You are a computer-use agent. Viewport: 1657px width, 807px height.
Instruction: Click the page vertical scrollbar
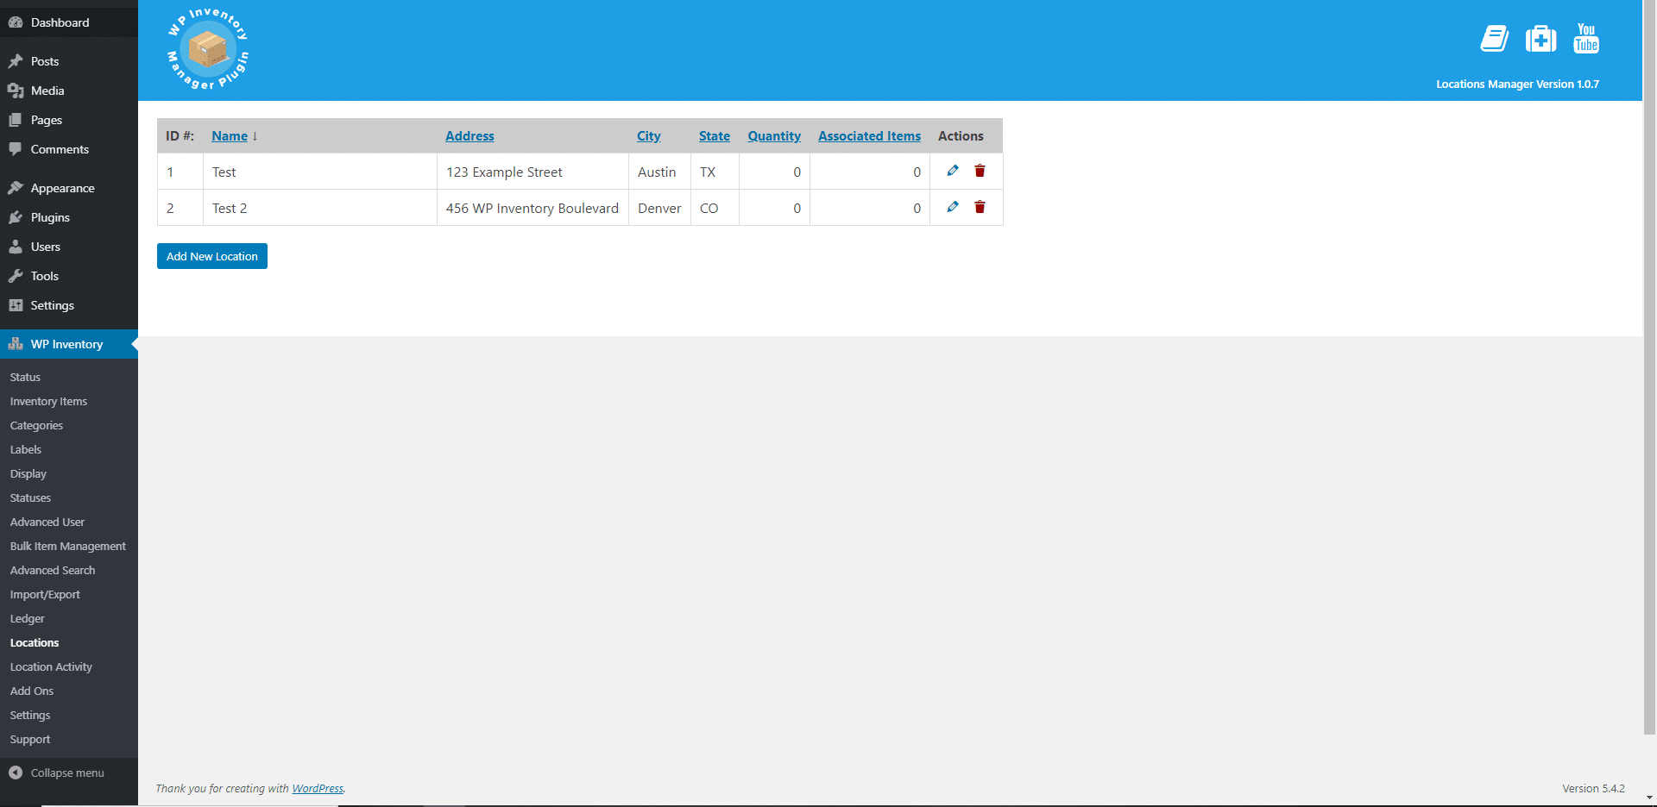[1649, 366]
